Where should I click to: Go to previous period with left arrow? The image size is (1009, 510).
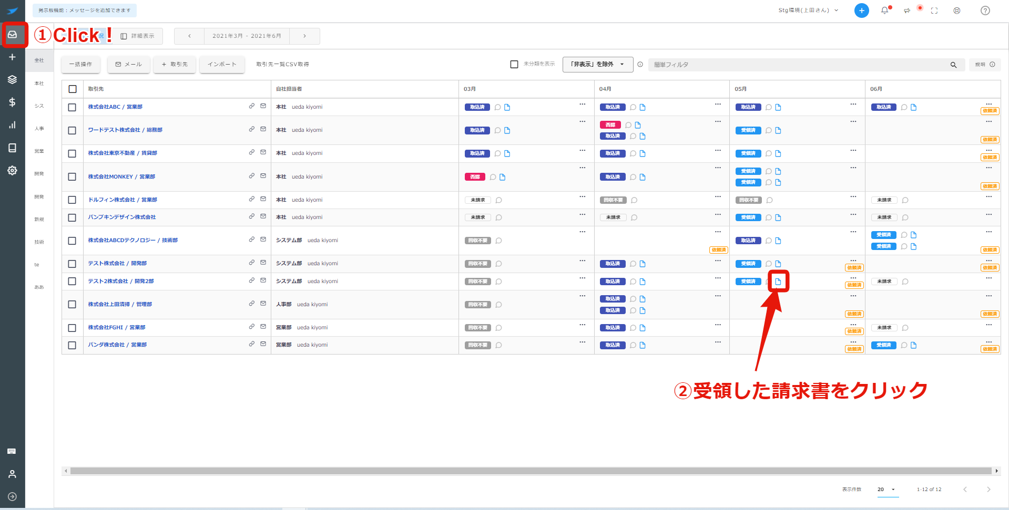[x=189, y=36]
